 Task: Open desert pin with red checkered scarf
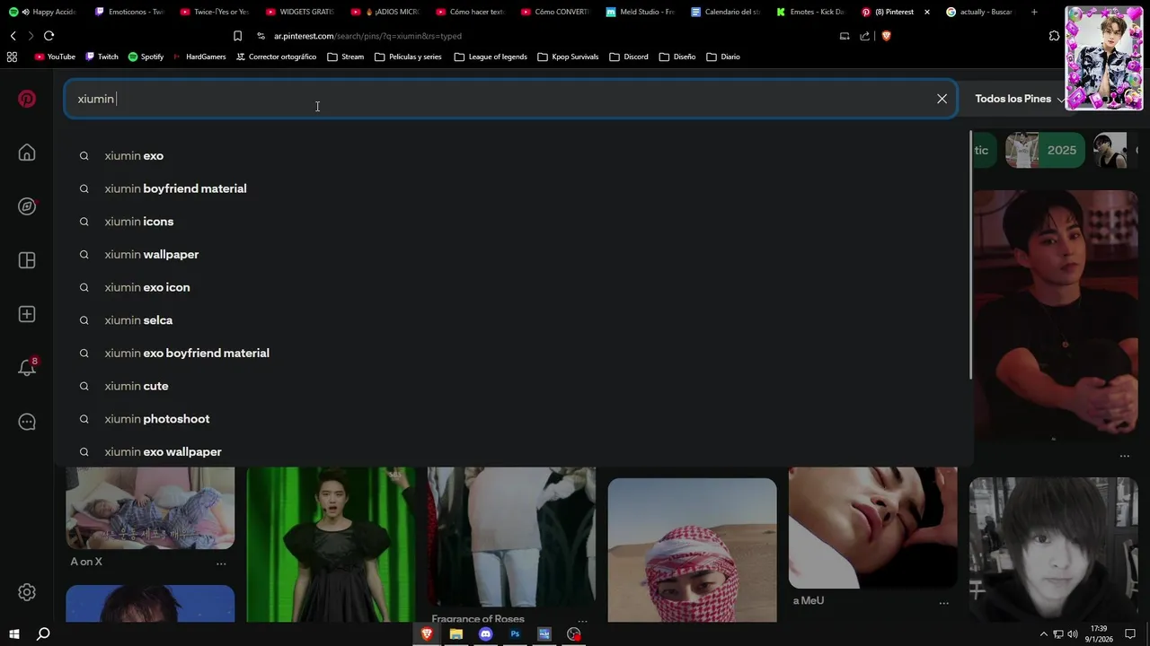click(x=692, y=550)
